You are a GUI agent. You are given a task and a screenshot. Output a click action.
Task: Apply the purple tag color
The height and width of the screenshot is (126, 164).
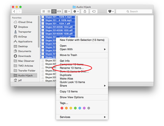click(84, 108)
